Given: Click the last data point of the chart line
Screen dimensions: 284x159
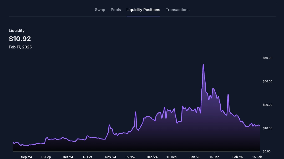Looking at the screenshot, I should (260, 126).
